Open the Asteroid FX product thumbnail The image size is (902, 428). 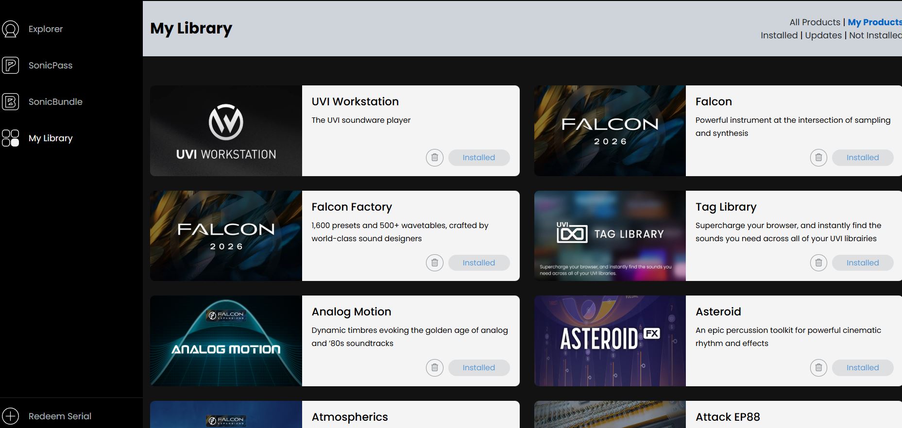610,341
